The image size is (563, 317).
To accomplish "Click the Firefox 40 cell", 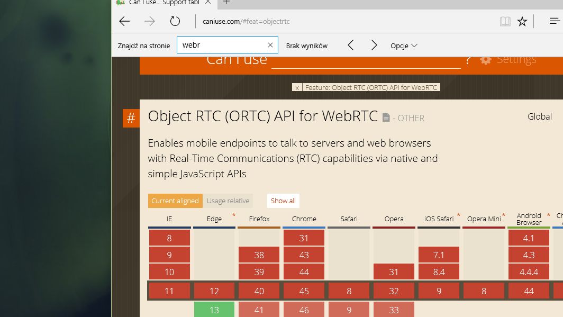I will click(259, 291).
